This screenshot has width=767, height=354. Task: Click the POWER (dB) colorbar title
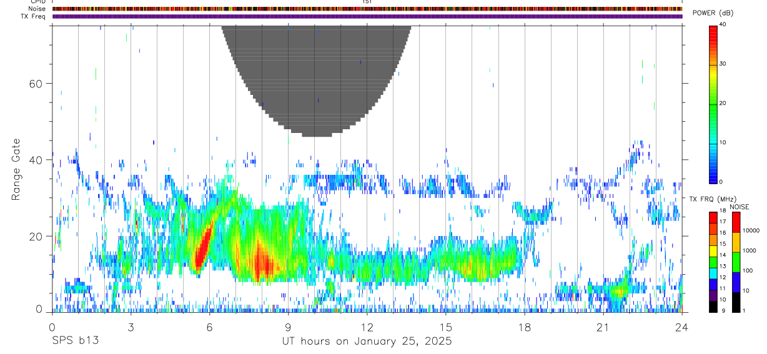(x=713, y=13)
